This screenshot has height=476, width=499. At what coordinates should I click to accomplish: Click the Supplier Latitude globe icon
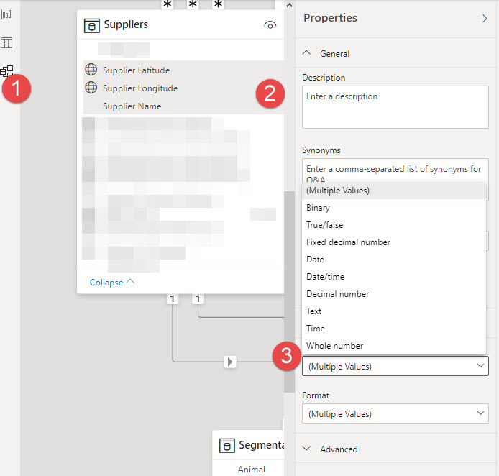[x=91, y=69]
